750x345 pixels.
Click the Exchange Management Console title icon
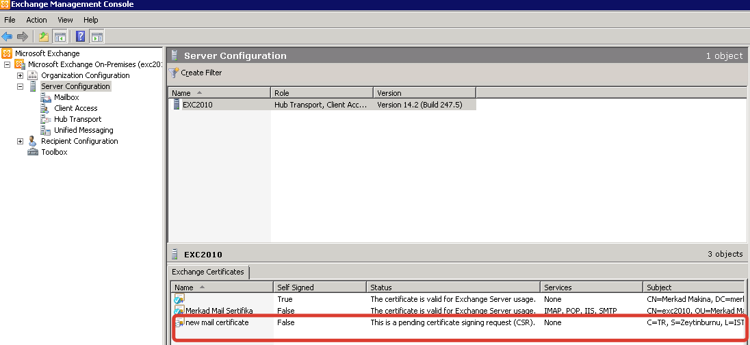[x=5, y=4]
